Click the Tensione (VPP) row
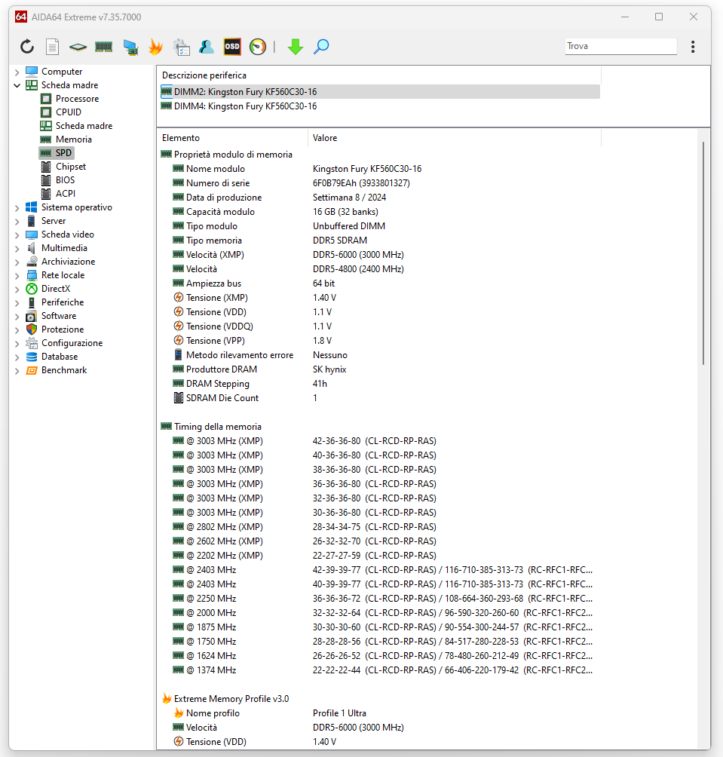Screen dimensions: 723x757 pos(380,340)
